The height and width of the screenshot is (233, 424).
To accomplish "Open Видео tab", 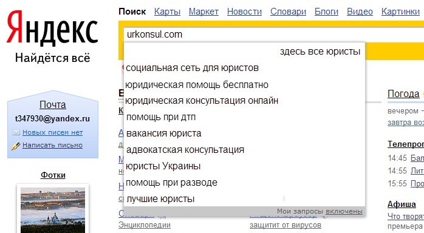I will tap(360, 12).
